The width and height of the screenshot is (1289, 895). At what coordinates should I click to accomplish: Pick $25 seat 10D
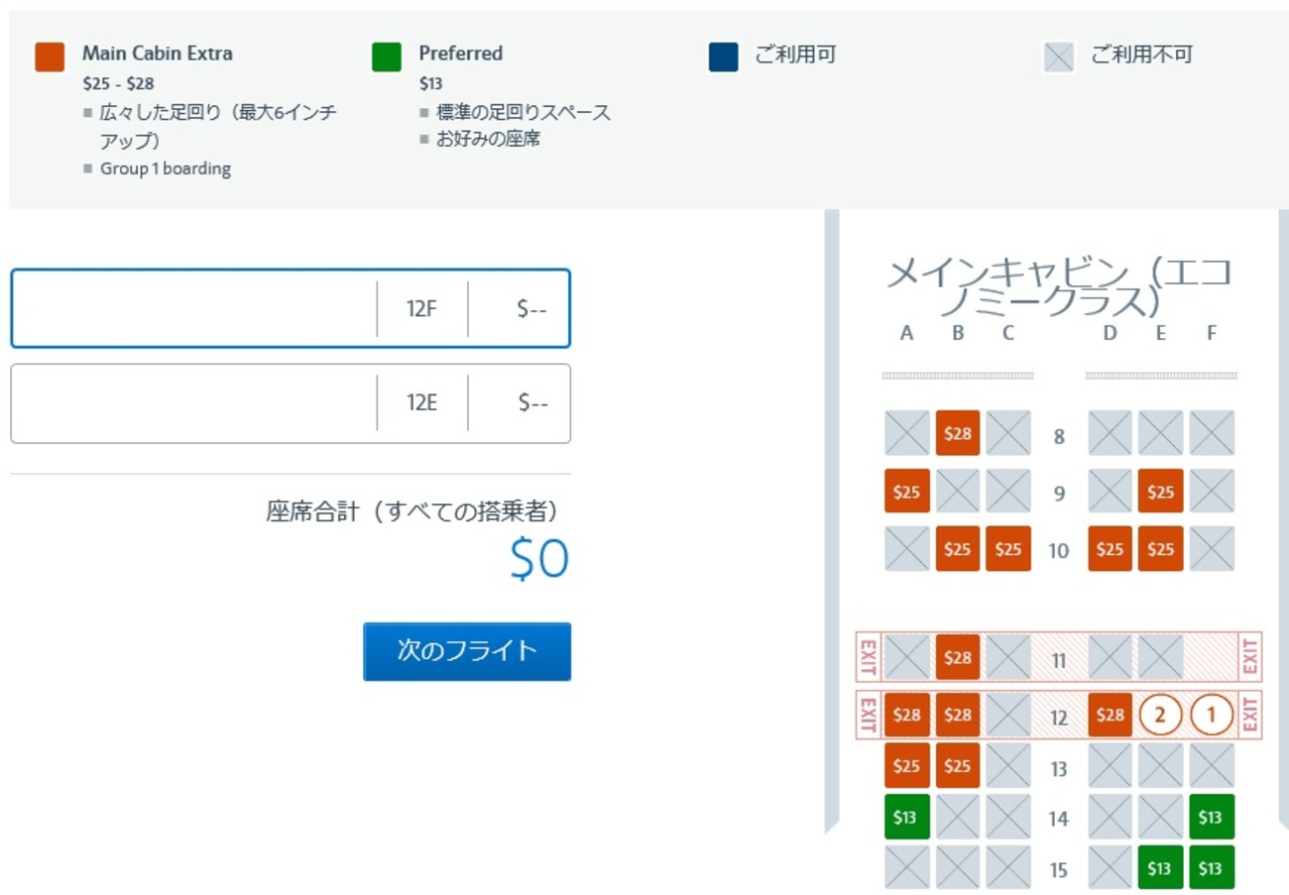(x=1111, y=548)
